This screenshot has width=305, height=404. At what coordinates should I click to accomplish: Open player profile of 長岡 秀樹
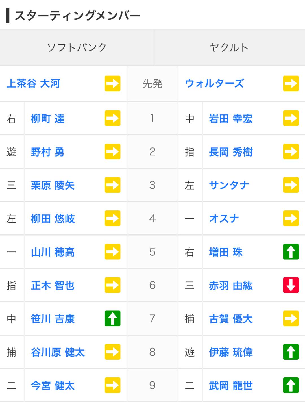[231, 152]
